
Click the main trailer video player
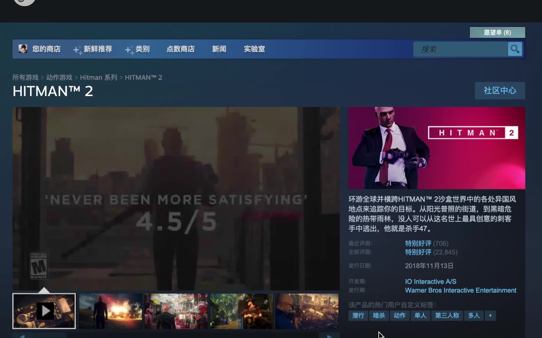tap(176, 198)
